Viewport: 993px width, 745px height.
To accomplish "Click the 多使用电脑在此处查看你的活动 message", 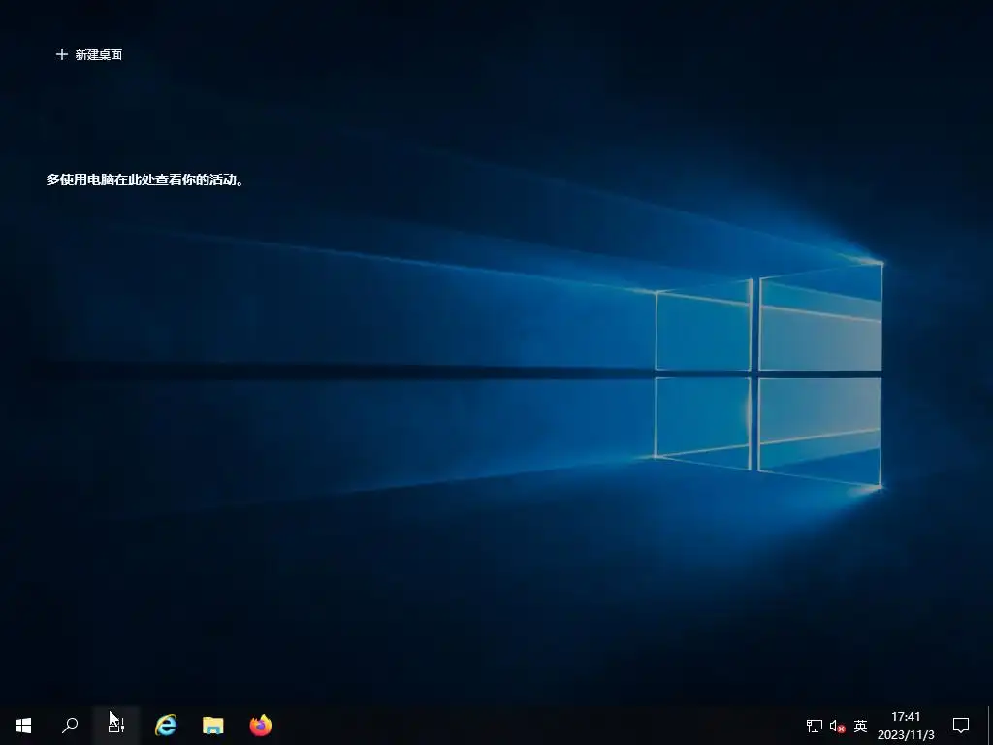I will click(145, 179).
